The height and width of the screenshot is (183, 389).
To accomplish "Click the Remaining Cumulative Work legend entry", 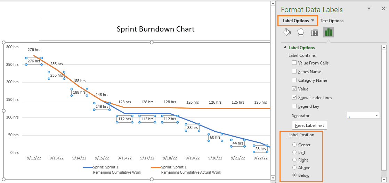I will [112, 169].
